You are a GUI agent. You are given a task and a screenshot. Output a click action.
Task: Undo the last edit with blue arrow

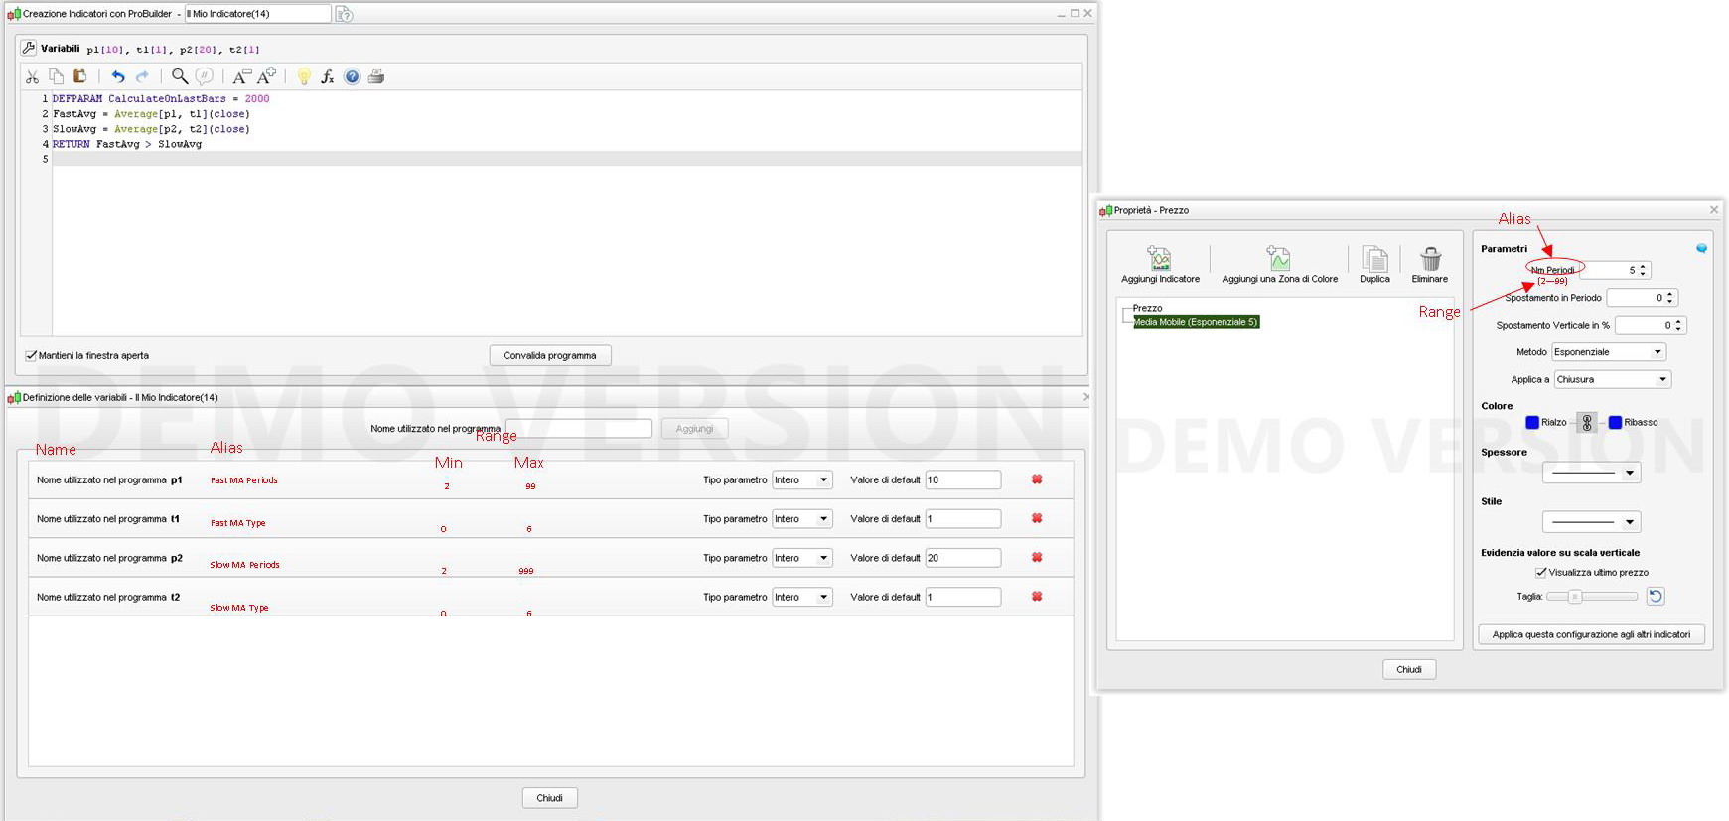[118, 76]
